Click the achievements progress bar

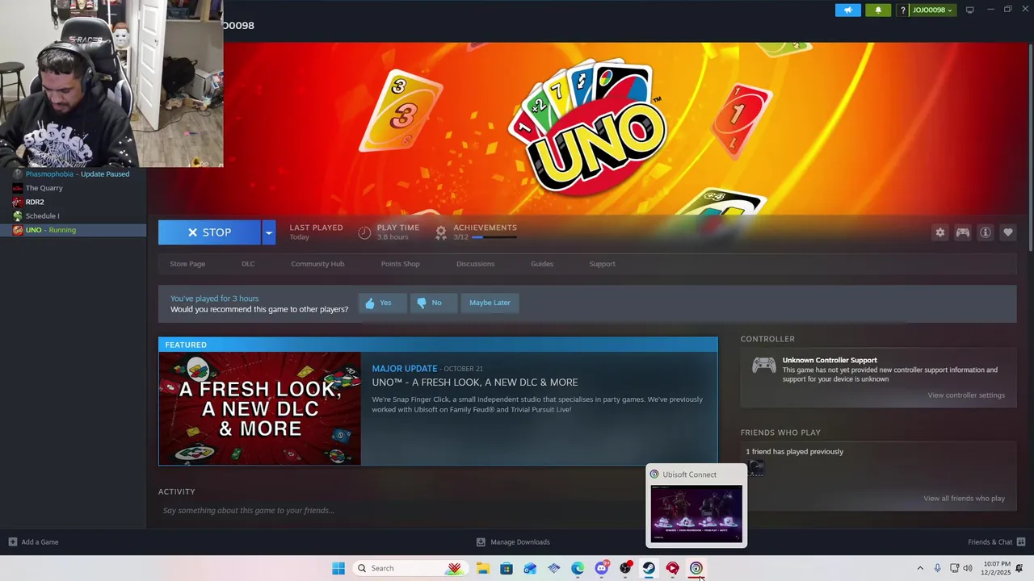coord(494,237)
